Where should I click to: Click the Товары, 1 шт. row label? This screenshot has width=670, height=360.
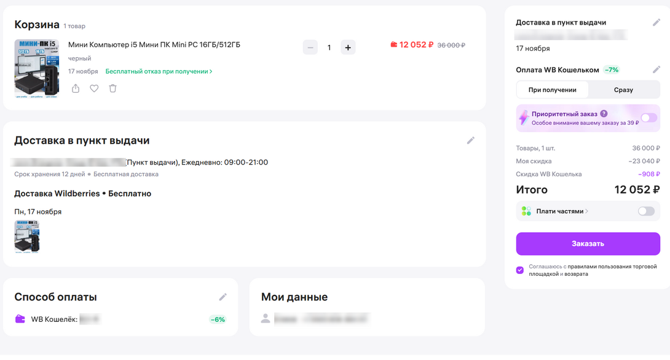pyautogui.click(x=535, y=148)
